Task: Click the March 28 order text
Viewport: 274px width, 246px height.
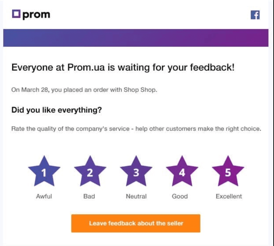Action: click(x=84, y=90)
